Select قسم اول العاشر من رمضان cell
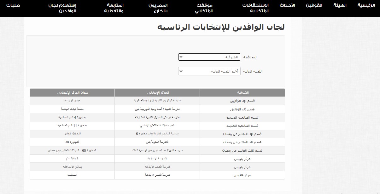 pyautogui.click(x=242, y=134)
